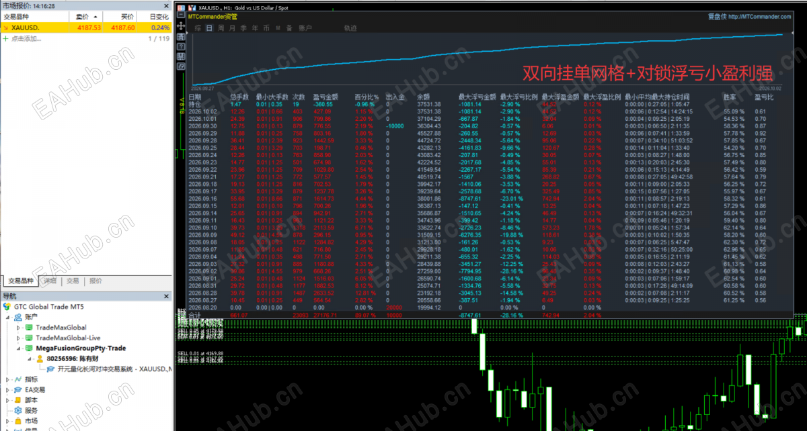Viewport: 807px width, 431px height.
Task: Select the XAUUSD. symbol row in Market Watch
Action: (86, 28)
